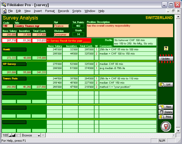Viewport: 182px width, 144px height.
Task: Open the Records menu
Action: pyautogui.click(x=63, y=11)
